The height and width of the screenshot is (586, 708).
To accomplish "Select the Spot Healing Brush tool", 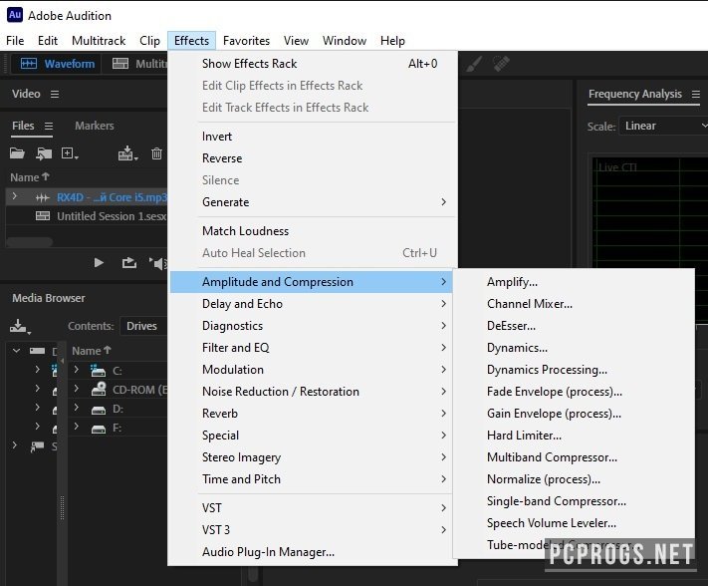I will click(501, 64).
